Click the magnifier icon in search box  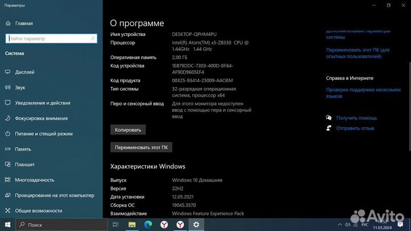(92, 39)
